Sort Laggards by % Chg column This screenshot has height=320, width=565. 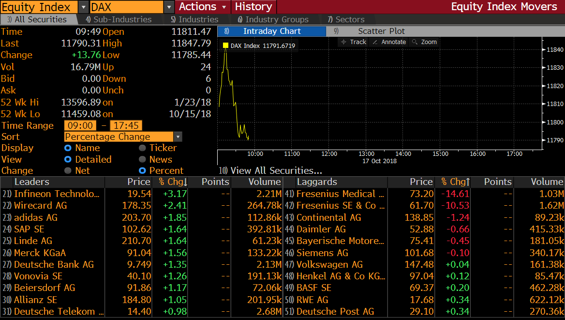pos(452,182)
